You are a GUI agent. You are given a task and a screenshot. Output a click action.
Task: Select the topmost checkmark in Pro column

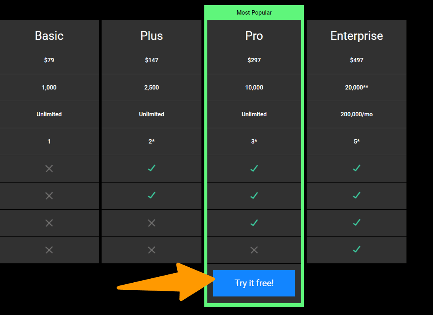pos(254,168)
